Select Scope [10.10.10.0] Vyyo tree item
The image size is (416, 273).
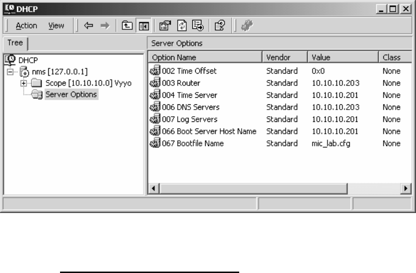click(88, 83)
